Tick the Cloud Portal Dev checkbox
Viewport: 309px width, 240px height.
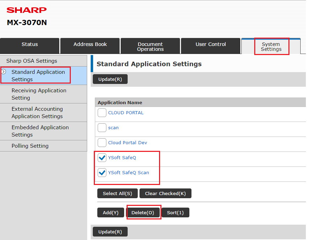click(102, 143)
